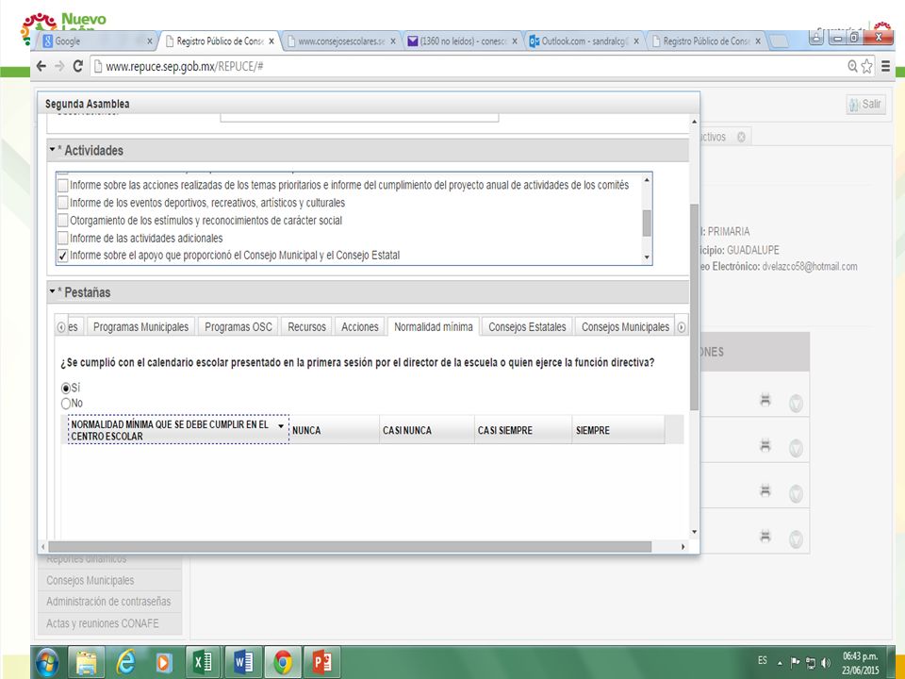Check 'Otorgamiento de los estímulos' checkbox

[63, 221]
